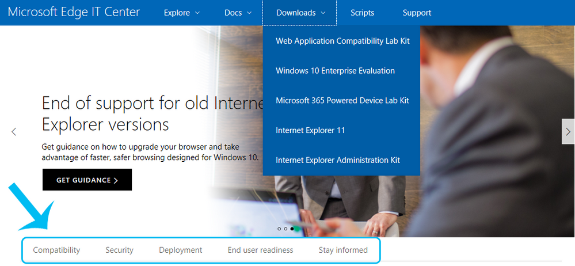Screen dimensions: 575x266
Task: Open Internet Explorer Administration Kit
Action: pos(338,160)
